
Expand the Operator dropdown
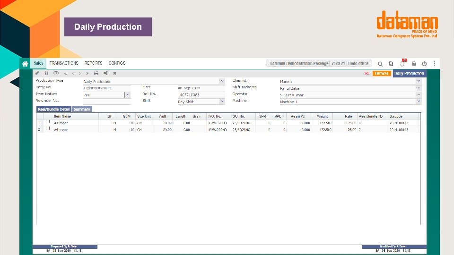coord(419,94)
